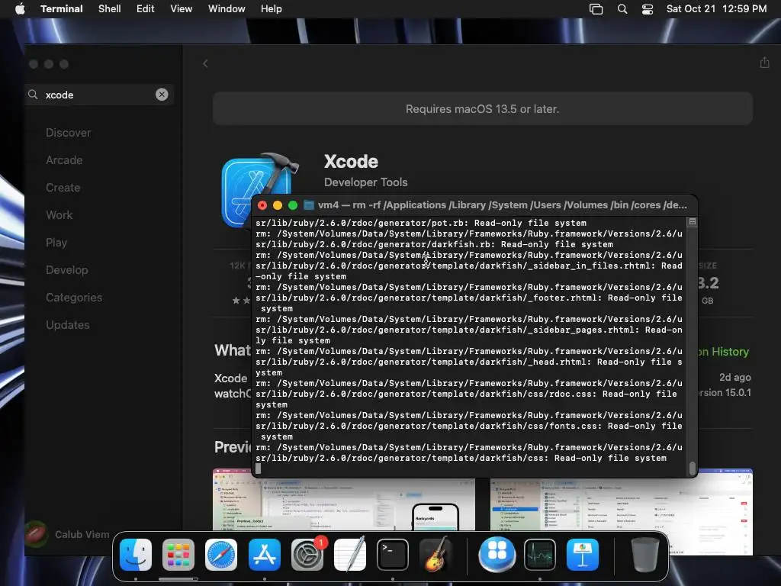Open the Trash in the Dock
Image resolution: width=781 pixels, height=586 pixels.
click(645, 555)
